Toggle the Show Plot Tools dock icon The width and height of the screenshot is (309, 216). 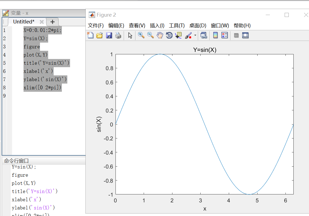[x=245, y=35]
